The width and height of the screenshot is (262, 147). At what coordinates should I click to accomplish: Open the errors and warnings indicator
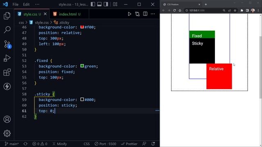click(x=40, y=144)
